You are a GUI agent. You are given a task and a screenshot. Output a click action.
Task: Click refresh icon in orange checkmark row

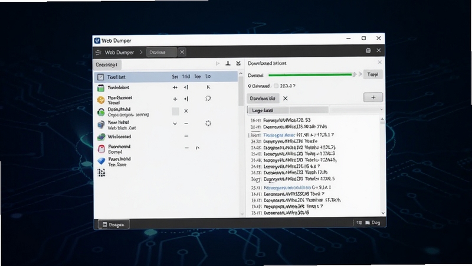(x=208, y=98)
